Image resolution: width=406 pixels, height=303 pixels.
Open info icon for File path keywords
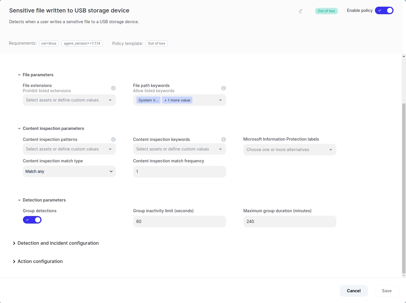[223, 88]
